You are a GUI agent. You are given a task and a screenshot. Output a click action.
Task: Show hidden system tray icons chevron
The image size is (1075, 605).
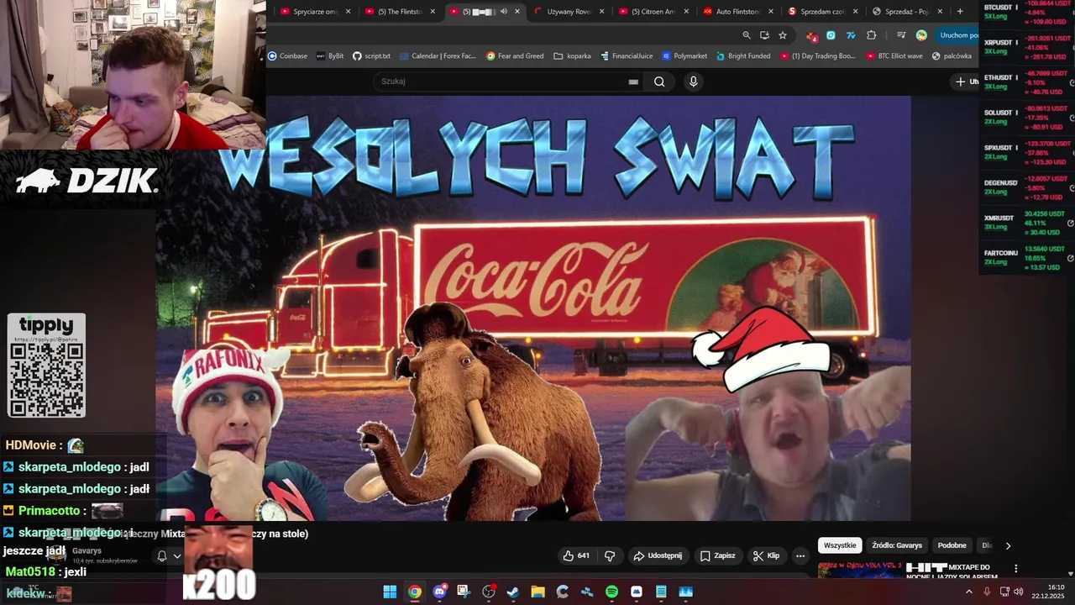click(968, 592)
